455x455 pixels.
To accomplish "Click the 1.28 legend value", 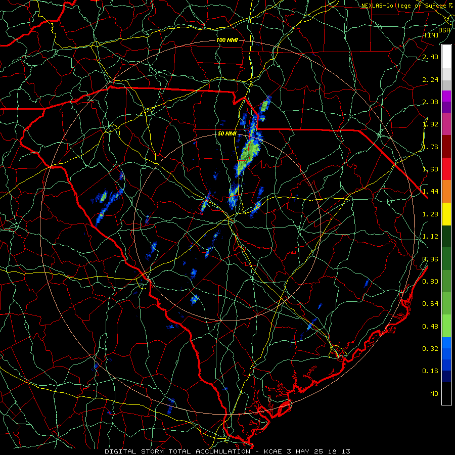I will coord(430,214).
